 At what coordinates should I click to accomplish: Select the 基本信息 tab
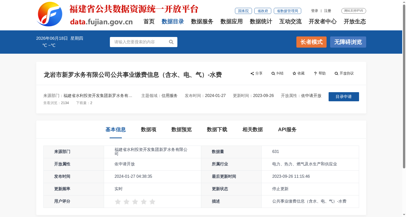click(x=116, y=130)
